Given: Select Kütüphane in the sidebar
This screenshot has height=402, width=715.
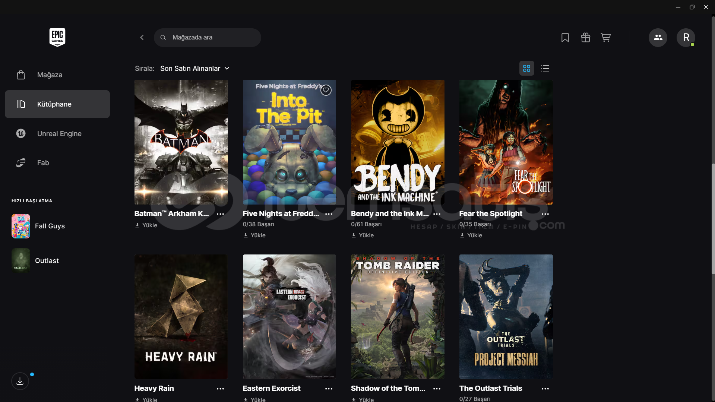Looking at the screenshot, I should [x=57, y=104].
